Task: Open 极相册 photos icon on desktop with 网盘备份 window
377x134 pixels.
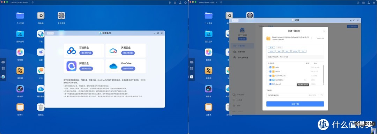Action: [20, 52]
